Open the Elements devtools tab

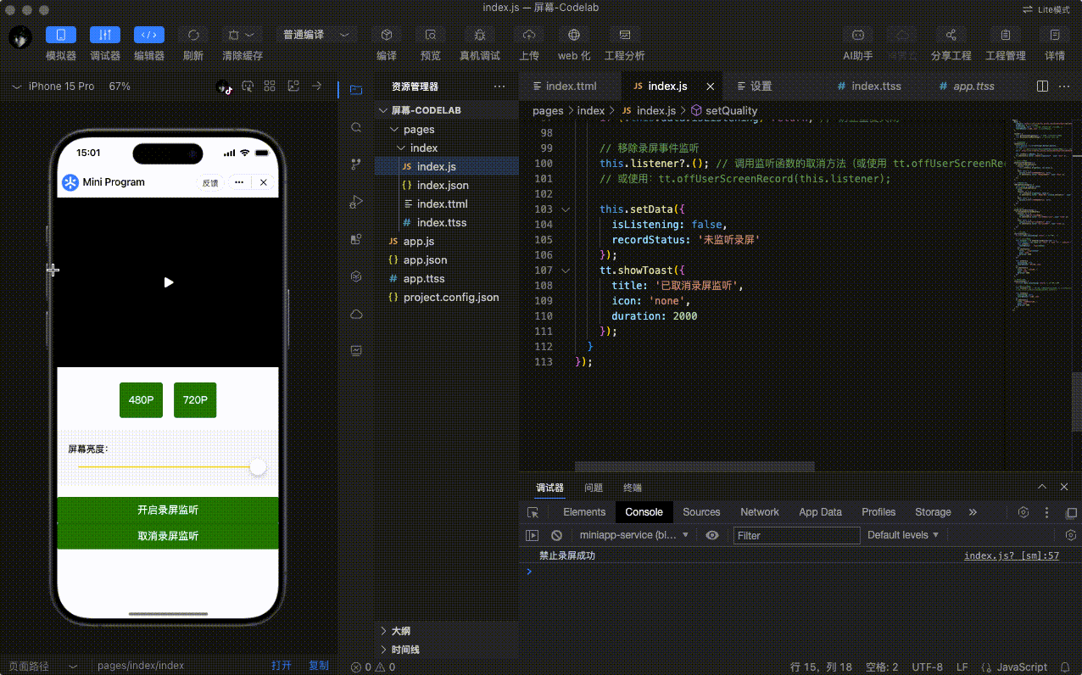[x=584, y=512]
